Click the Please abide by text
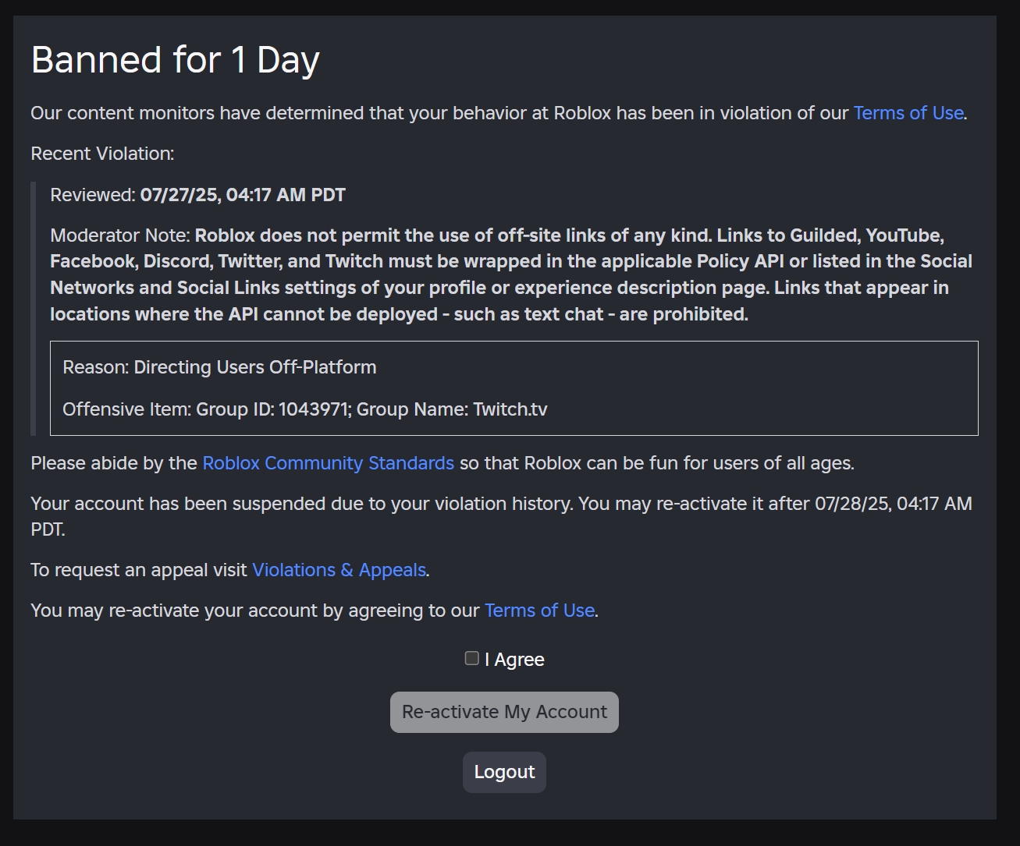This screenshot has height=846, width=1020. (114, 463)
